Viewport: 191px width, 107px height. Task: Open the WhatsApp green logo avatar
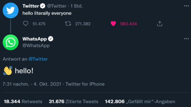pos(11,42)
